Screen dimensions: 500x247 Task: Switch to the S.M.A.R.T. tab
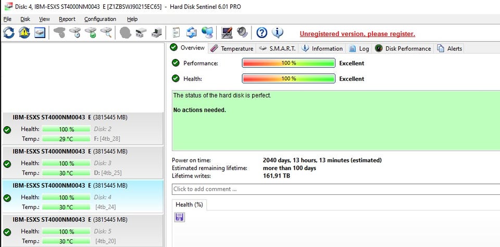(x=278, y=48)
